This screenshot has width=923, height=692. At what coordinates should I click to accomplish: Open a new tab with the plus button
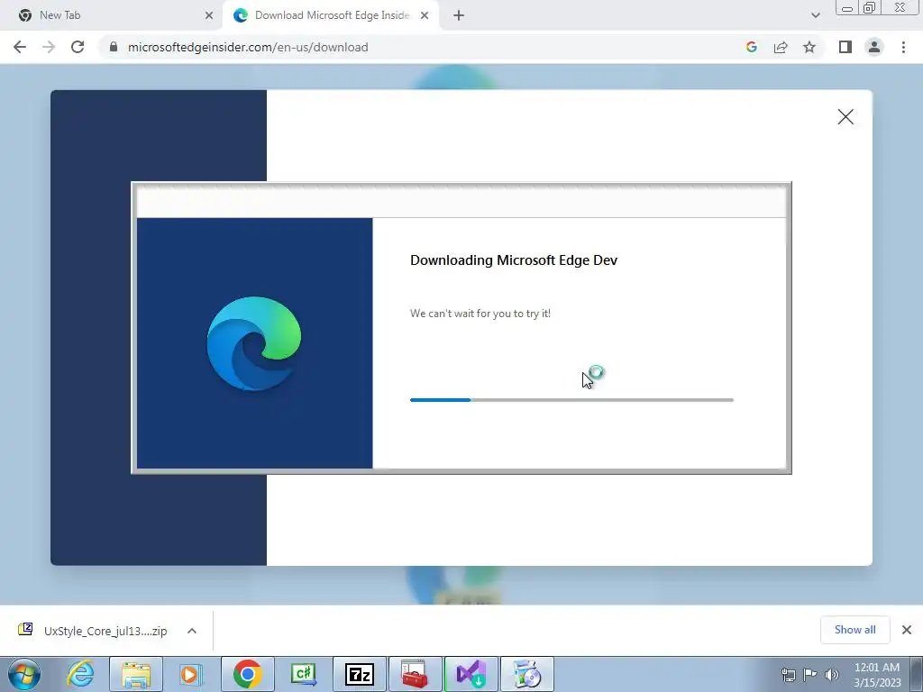(459, 16)
